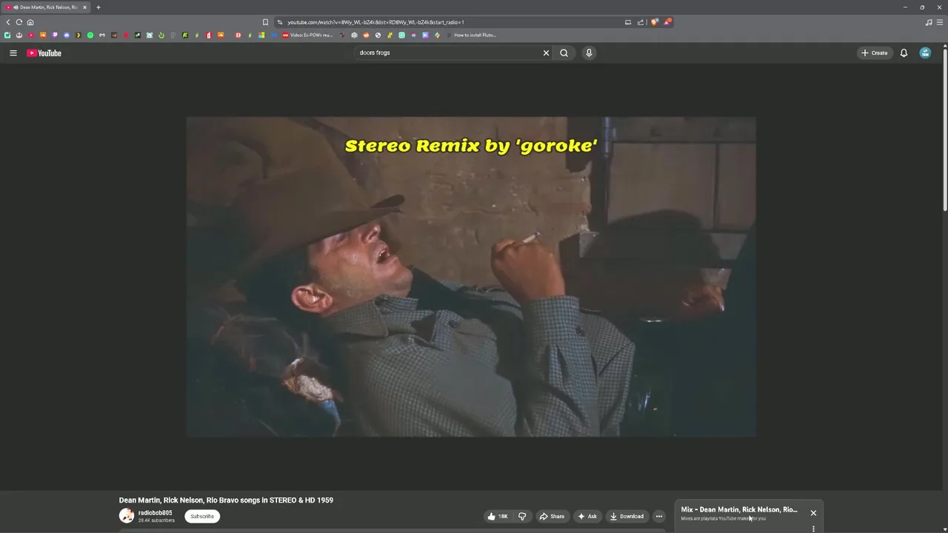
Task: Select the Dean Martin, Rick Nelson tab
Action: click(46, 7)
